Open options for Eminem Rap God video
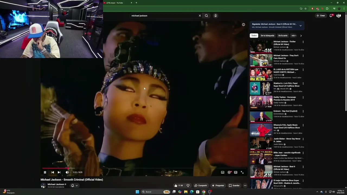 click(303, 111)
